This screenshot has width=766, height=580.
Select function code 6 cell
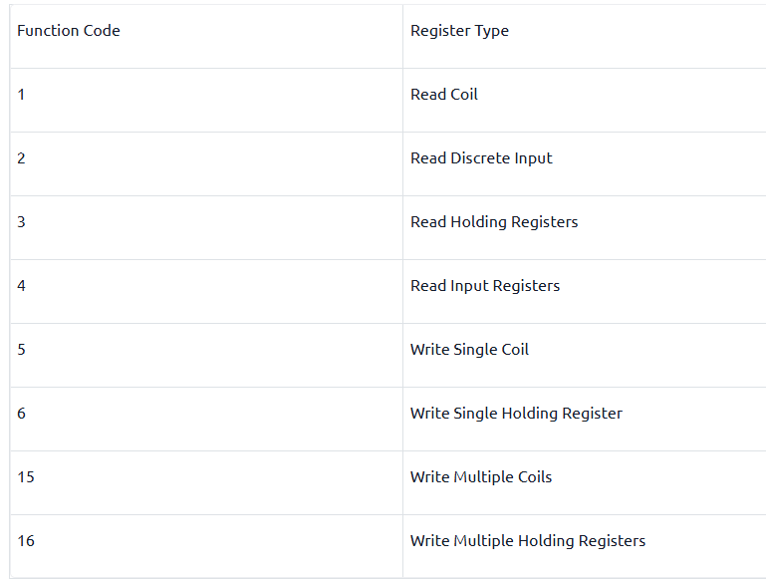[206, 420]
